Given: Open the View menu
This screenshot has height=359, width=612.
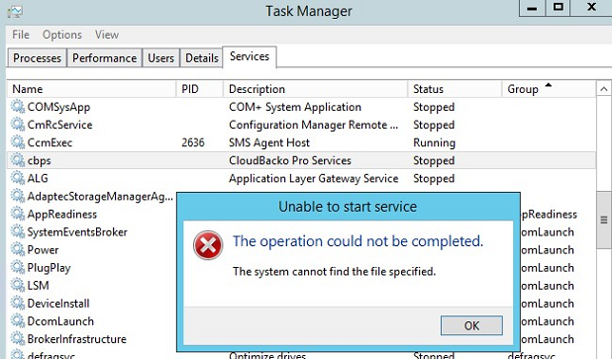Looking at the screenshot, I should tap(107, 35).
